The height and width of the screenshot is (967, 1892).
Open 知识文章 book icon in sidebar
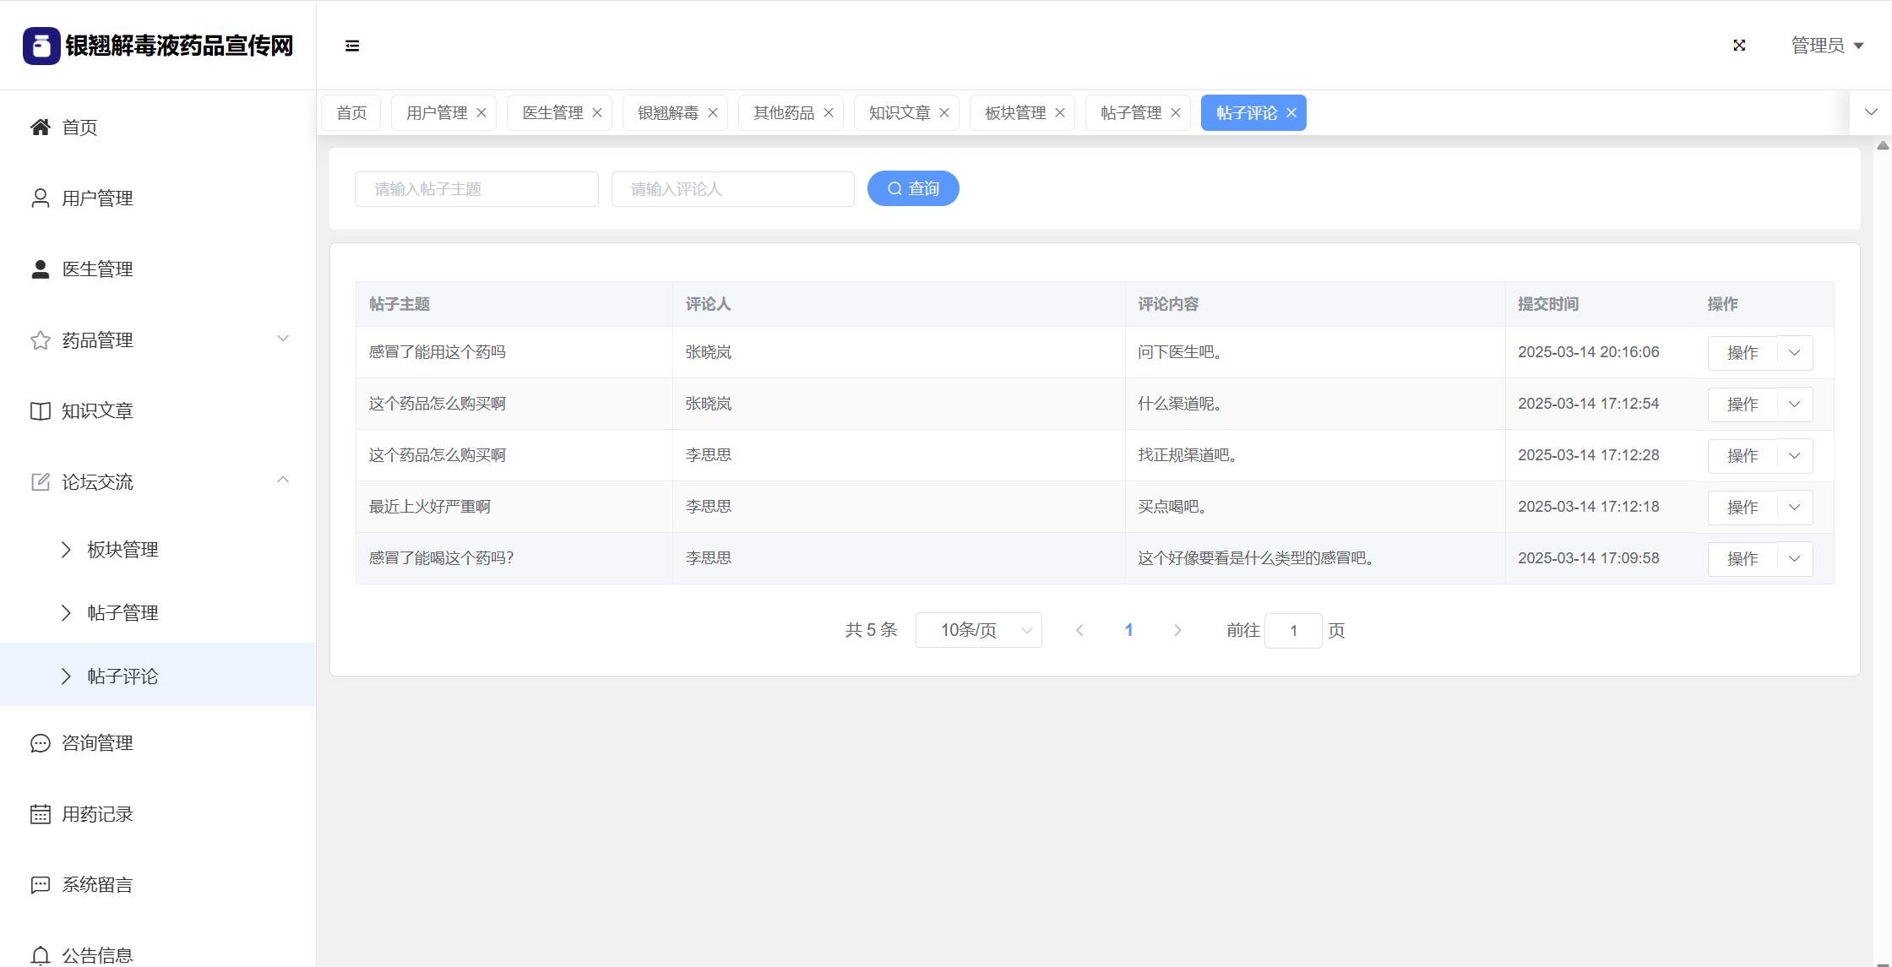coord(40,411)
